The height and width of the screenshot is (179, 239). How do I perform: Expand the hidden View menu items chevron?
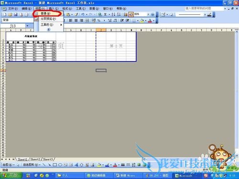click(x=49, y=29)
